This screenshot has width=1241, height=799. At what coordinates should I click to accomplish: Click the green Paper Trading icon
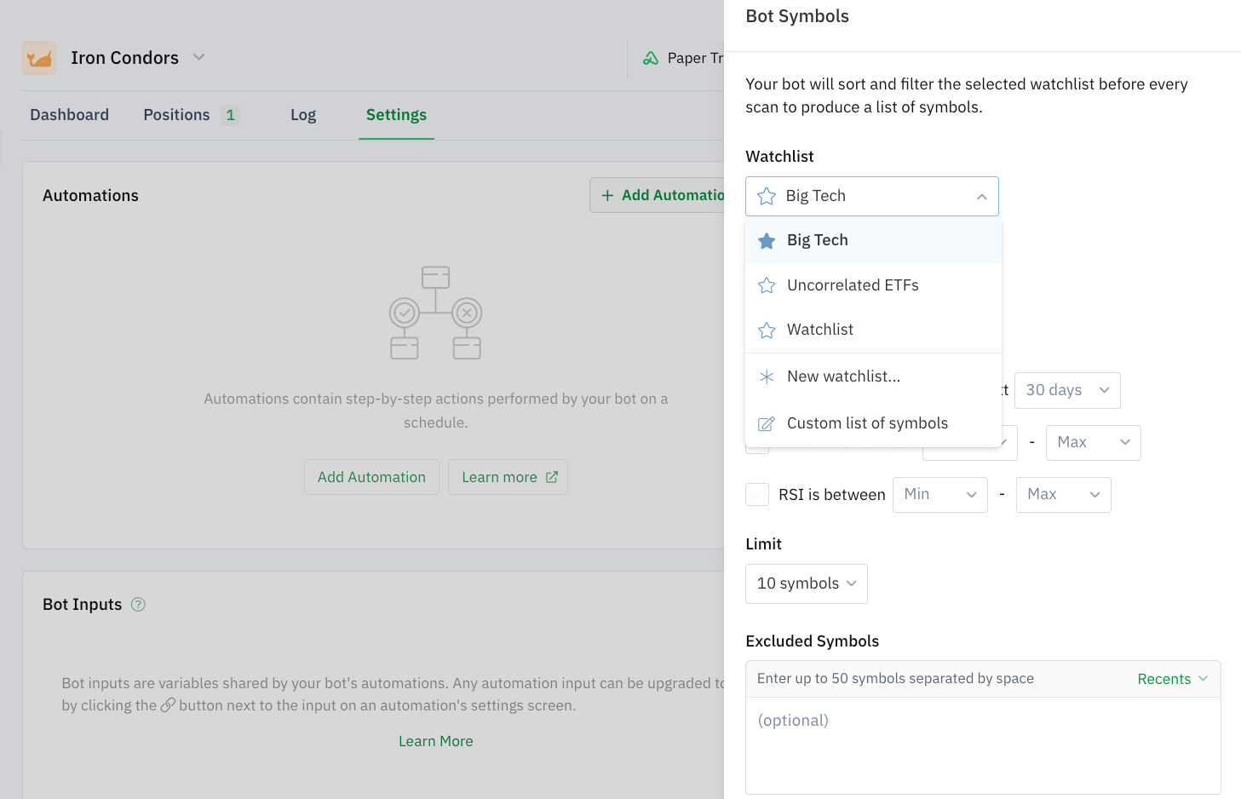tap(651, 57)
